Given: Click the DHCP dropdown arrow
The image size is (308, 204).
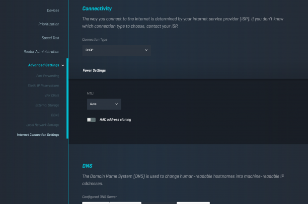Looking at the screenshot, I should coord(146,50).
